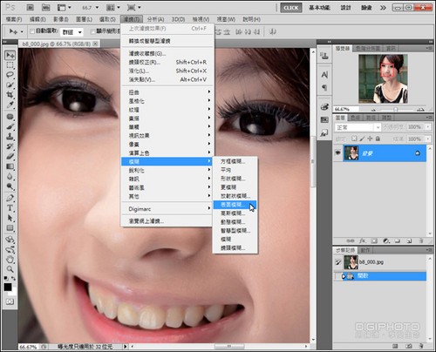Screen dimensions: 436x352
Task: Open the Character panel icon
Action: click(324, 75)
